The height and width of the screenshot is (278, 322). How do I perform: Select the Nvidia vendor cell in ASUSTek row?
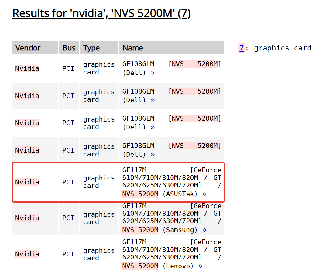coord(27,182)
